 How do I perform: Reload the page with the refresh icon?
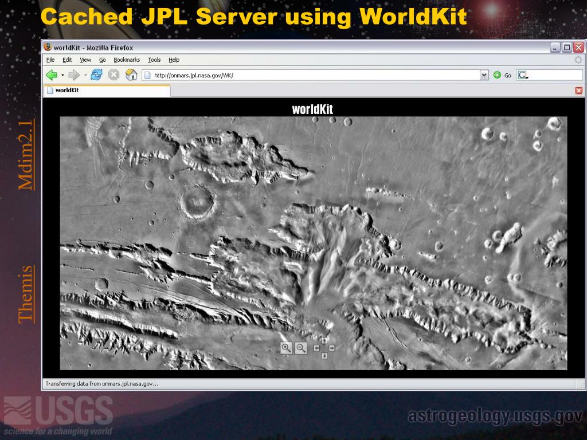96,75
